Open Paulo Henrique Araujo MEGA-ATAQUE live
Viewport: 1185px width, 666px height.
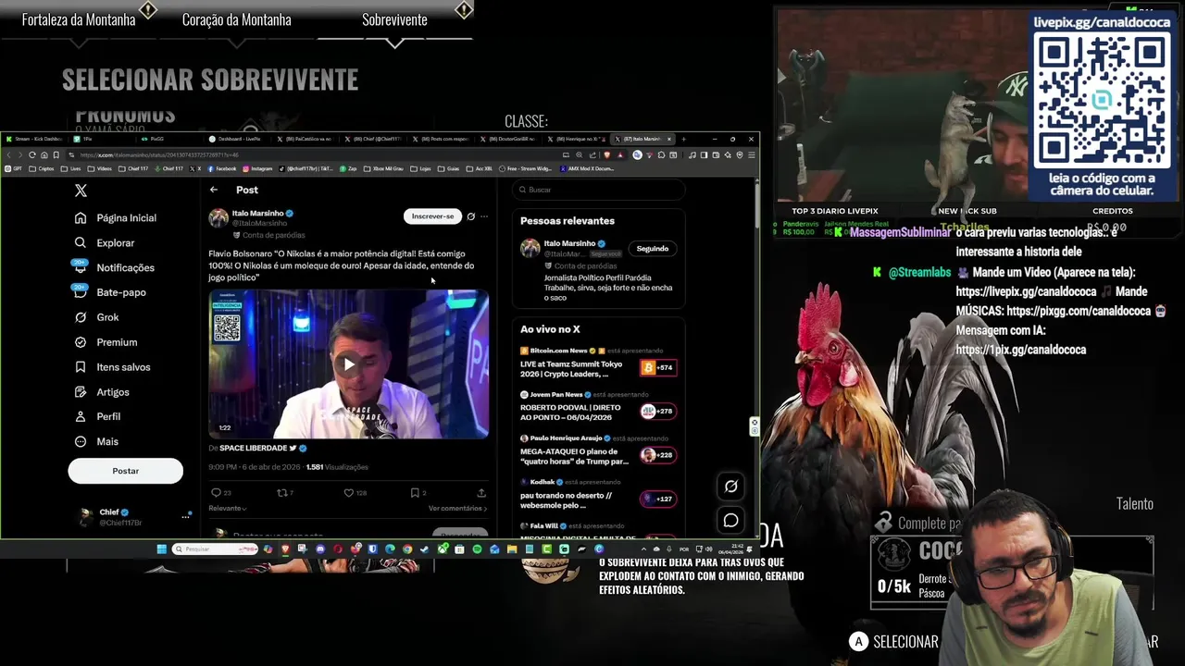(599, 450)
